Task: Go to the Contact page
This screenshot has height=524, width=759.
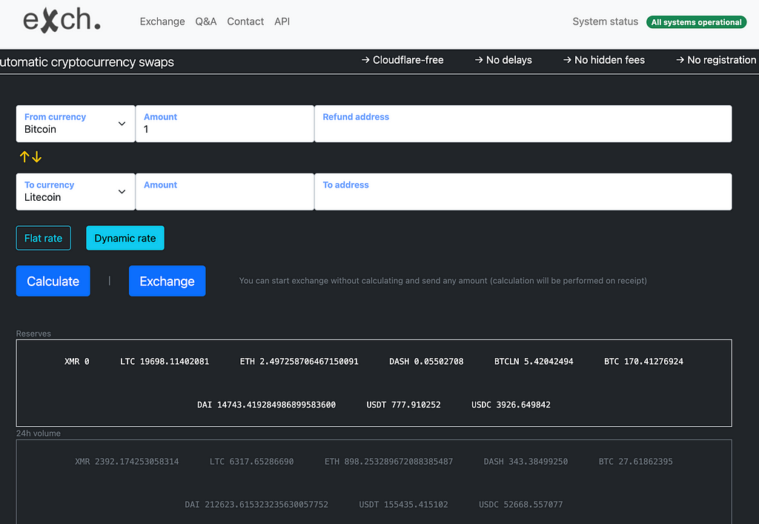Action: [245, 21]
